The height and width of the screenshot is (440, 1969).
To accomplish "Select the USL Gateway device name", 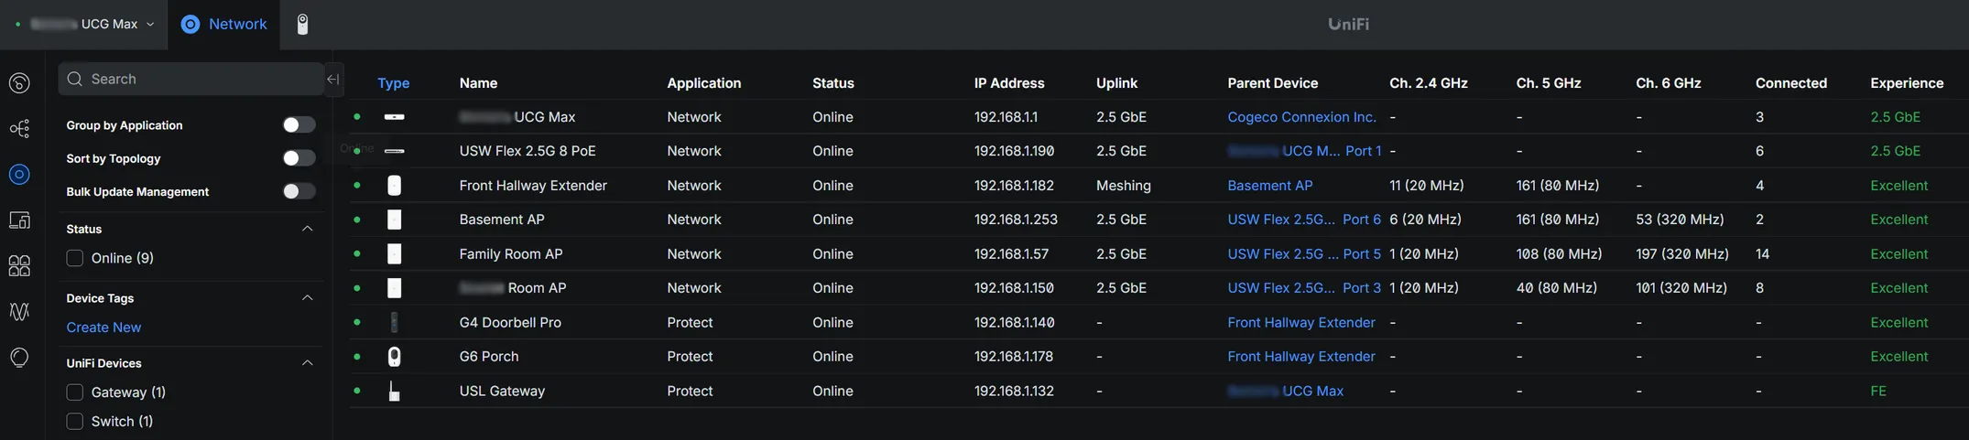I will tap(502, 391).
